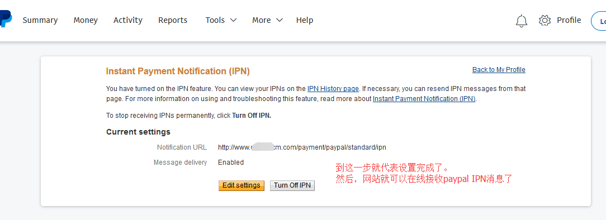Click the Turn Off IPN button

[292, 185]
